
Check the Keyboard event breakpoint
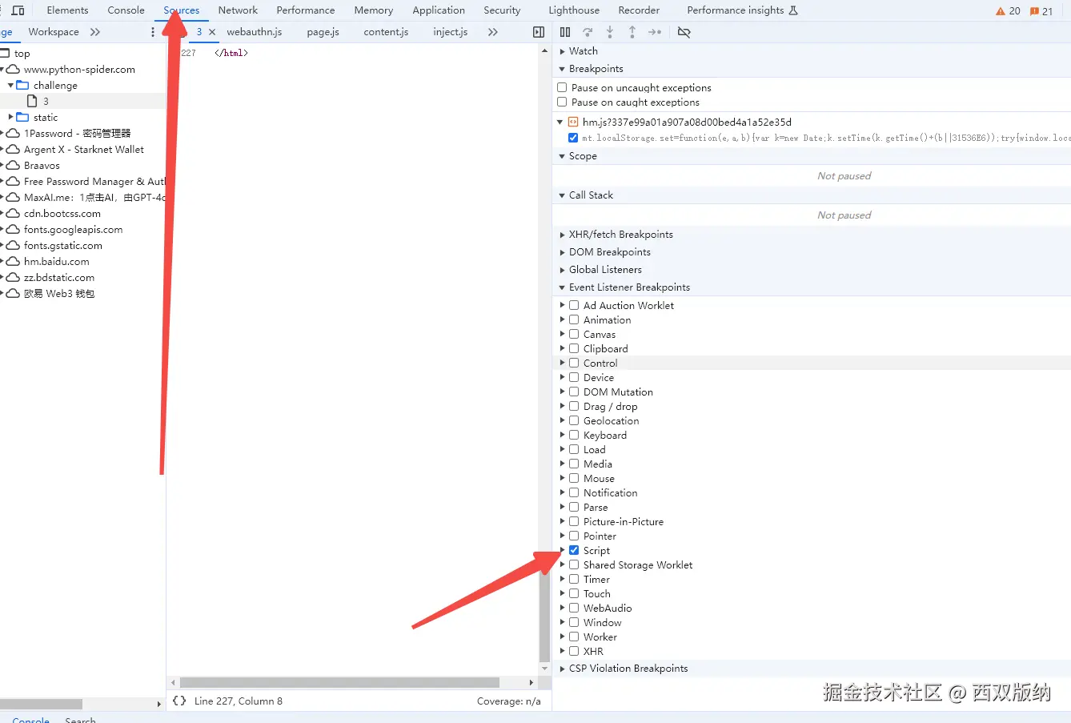coord(574,435)
